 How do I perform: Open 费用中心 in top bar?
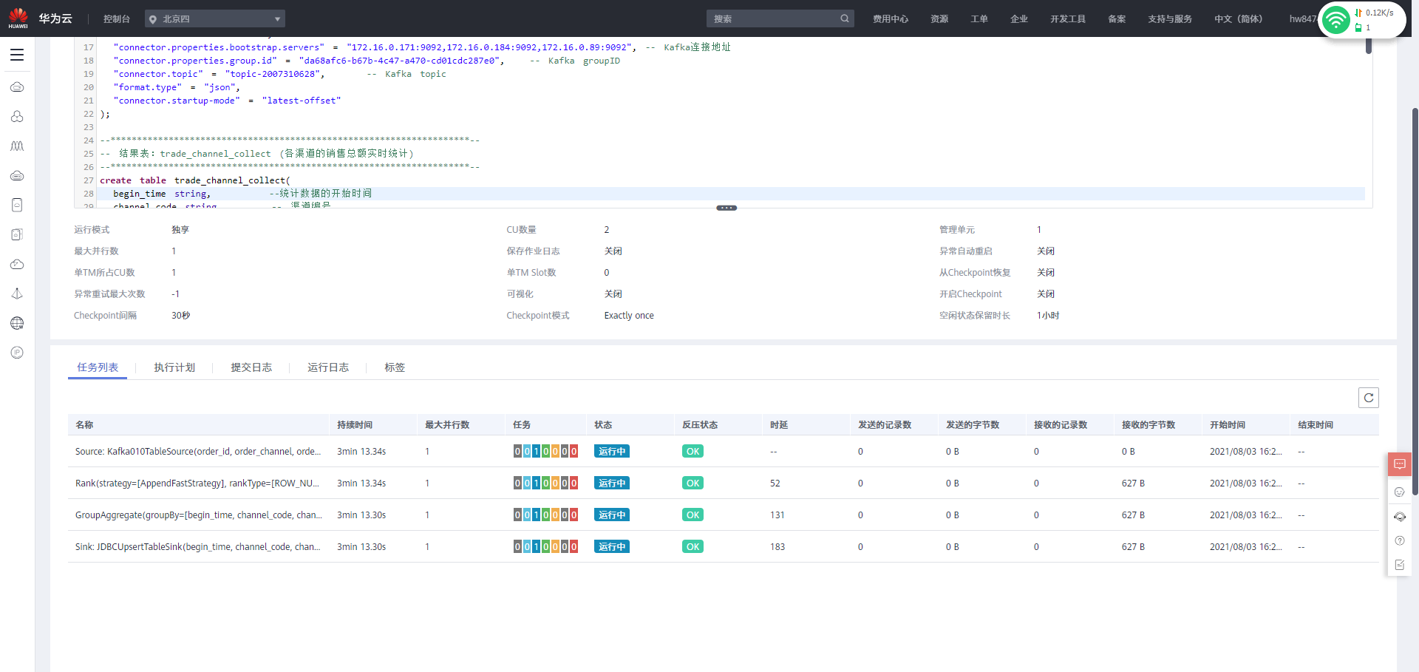[x=890, y=18]
